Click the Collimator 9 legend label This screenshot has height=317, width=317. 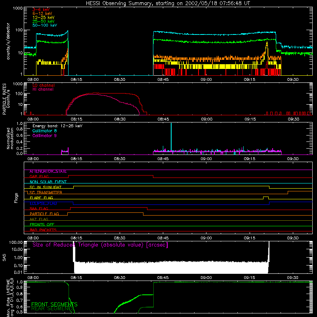pyautogui.click(x=44, y=136)
